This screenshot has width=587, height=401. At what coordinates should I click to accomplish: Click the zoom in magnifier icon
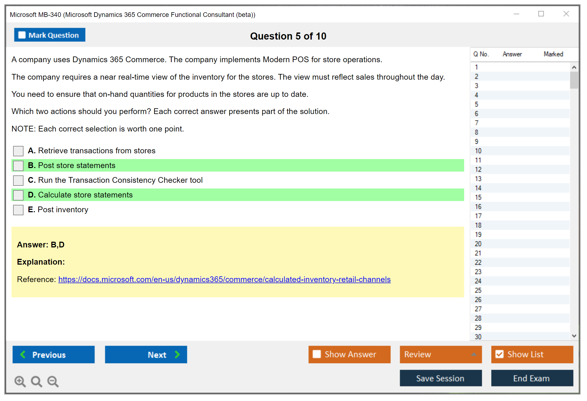click(20, 381)
